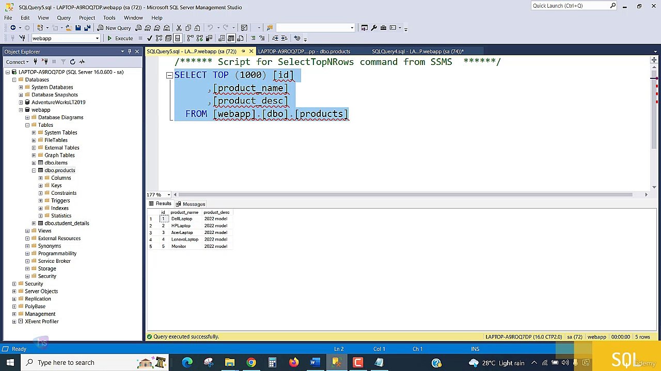Click in the Quick Launch search box
This screenshot has height=371, width=661.
pos(571,6)
